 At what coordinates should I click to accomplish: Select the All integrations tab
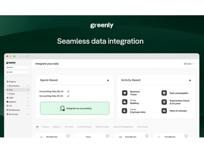click(37, 127)
